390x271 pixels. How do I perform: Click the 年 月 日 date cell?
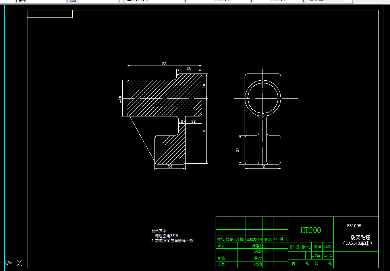tap(281, 239)
